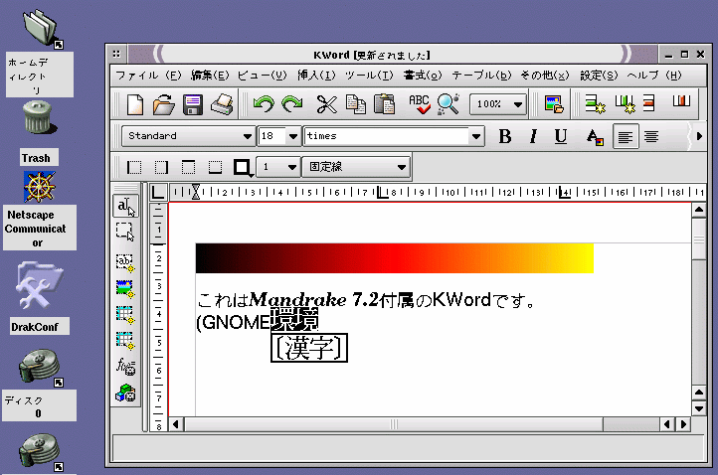The image size is (718, 475).
Task: Open the font color tool
Action: [595, 137]
